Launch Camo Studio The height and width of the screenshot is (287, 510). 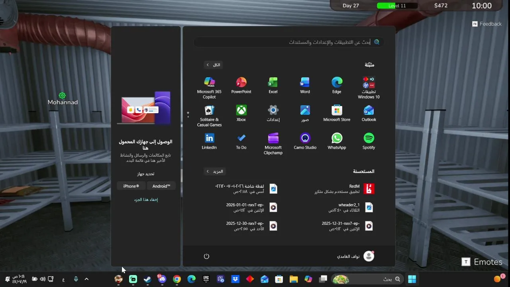point(305,141)
